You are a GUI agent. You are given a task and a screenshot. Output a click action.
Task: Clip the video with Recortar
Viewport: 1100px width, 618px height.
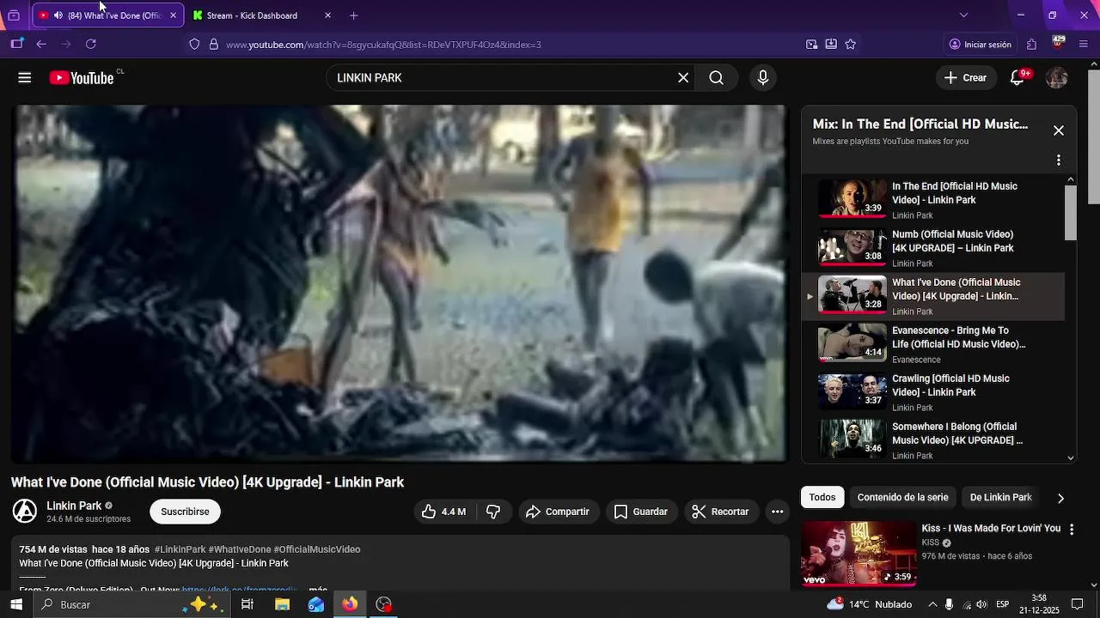(720, 512)
